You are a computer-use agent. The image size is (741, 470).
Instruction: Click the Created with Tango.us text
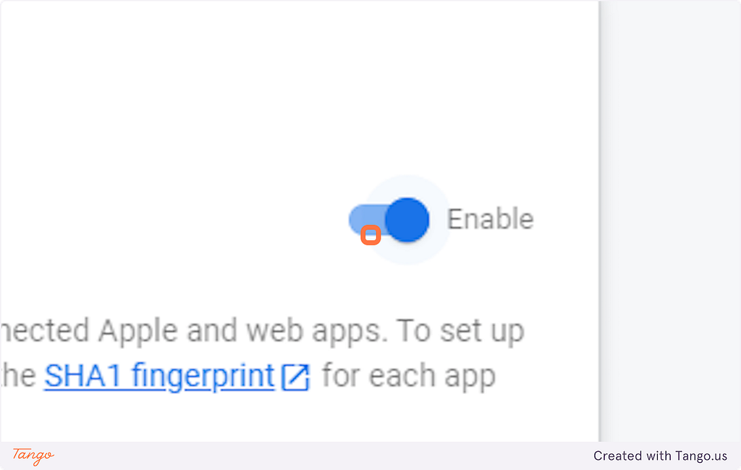pyautogui.click(x=660, y=456)
